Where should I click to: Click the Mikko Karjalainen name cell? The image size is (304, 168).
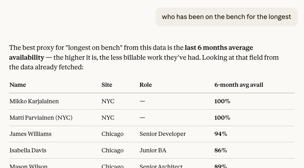pyautogui.click(x=34, y=101)
